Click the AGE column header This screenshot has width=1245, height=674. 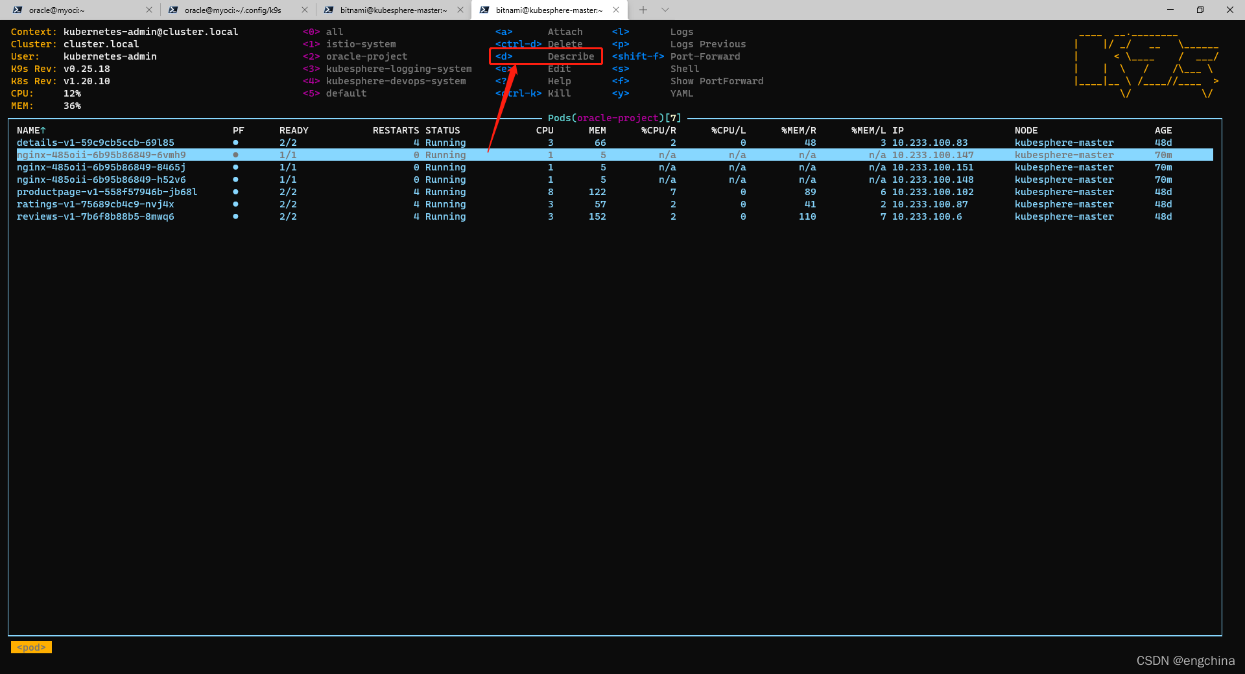[1163, 130]
